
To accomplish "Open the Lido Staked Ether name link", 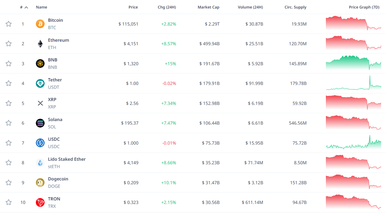I will point(67,159).
